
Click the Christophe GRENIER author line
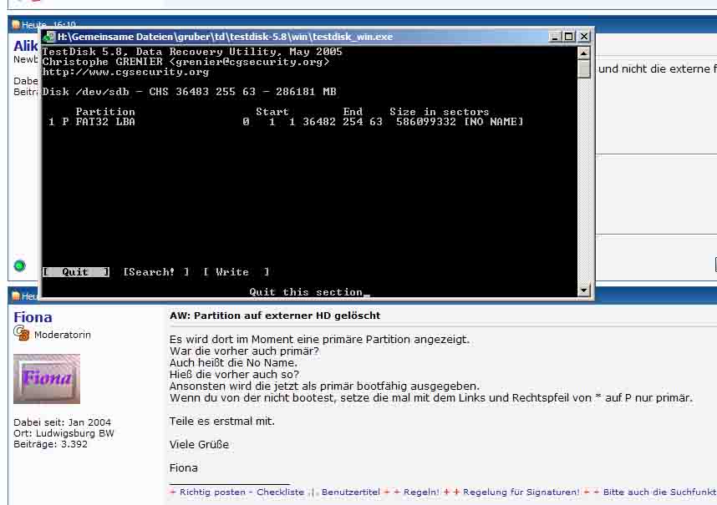coord(186,62)
